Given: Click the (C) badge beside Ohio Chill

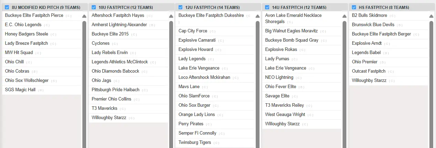Looking at the screenshot, I should pos(29,62).
